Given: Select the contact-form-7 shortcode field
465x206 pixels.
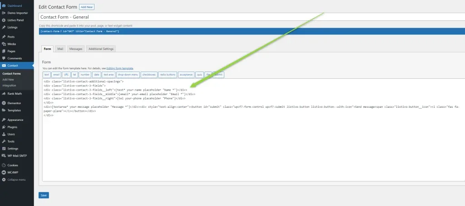Looking at the screenshot, I should click(252, 31).
